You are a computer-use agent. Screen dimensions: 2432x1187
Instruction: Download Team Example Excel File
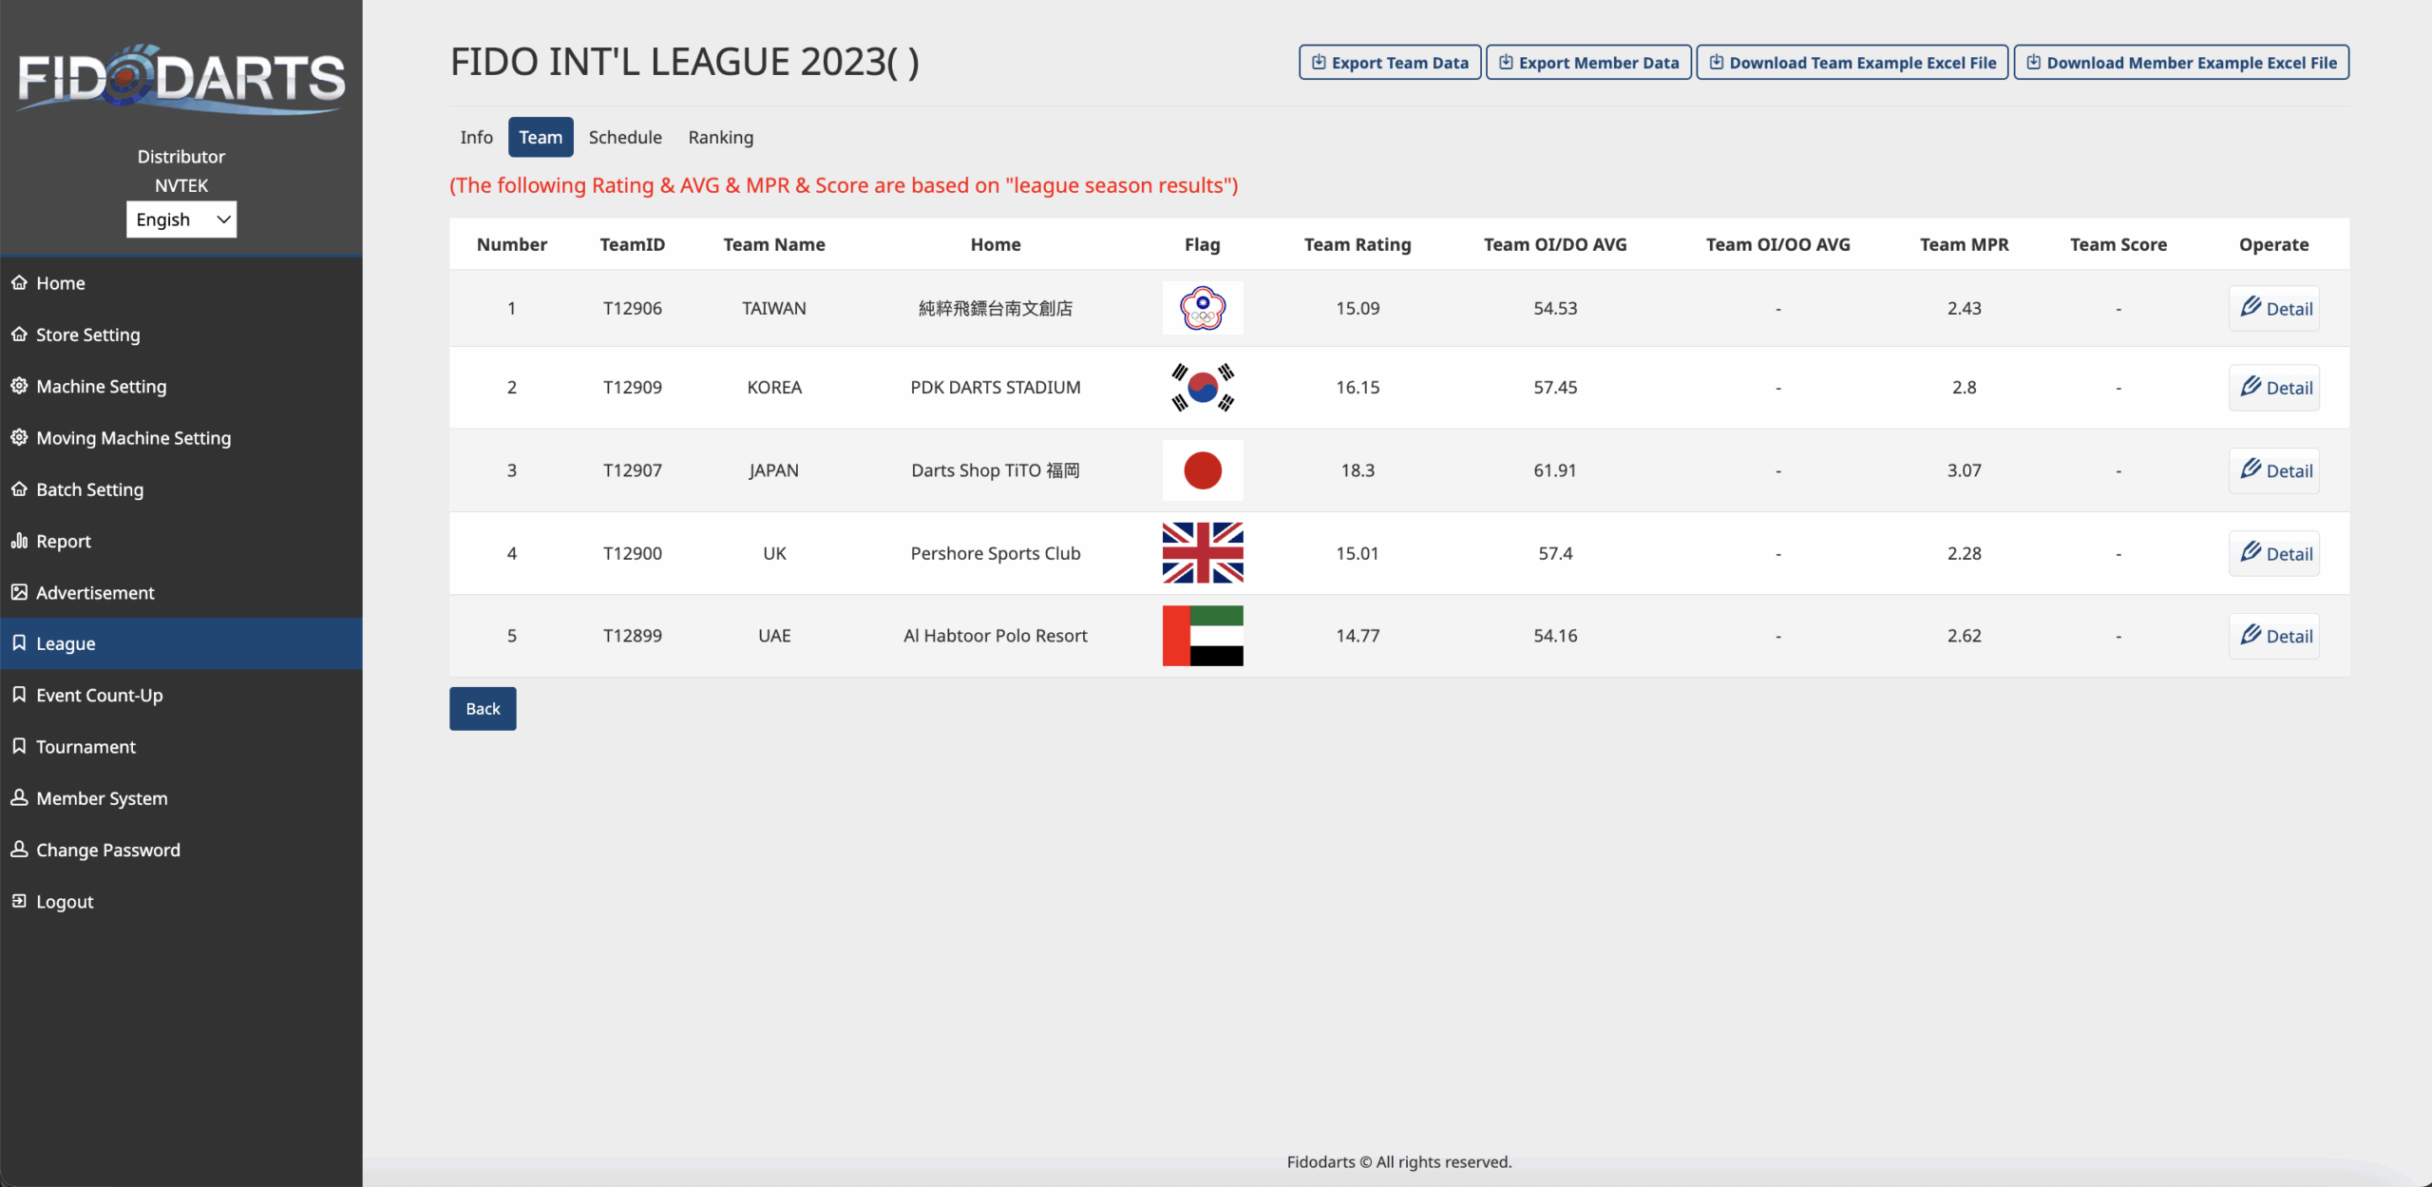click(x=1852, y=63)
